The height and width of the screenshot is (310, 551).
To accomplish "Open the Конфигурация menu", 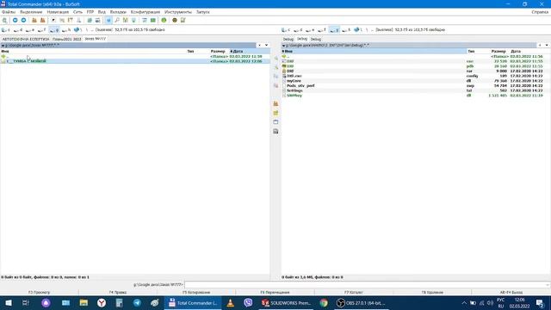I will 145,12.
